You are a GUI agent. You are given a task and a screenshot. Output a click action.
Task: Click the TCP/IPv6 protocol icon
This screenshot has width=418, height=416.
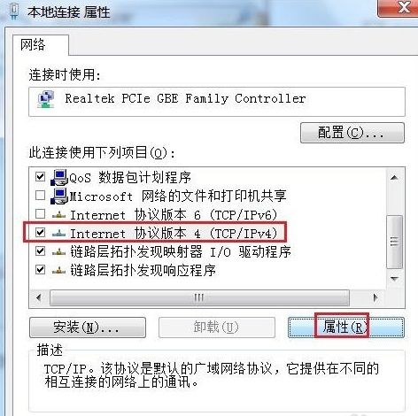tap(58, 215)
